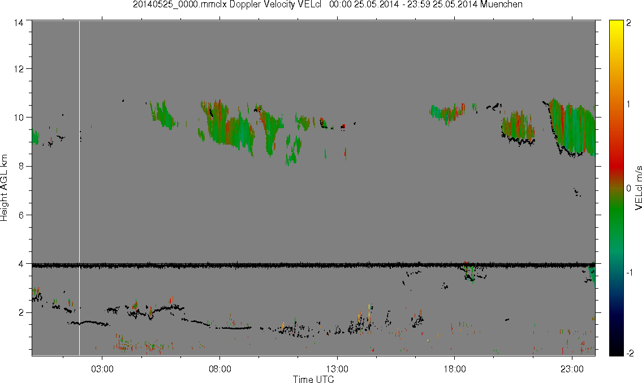The image size is (642, 383).
Task: Click the 'Time UTC' x-axis label
Action: coord(313,379)
